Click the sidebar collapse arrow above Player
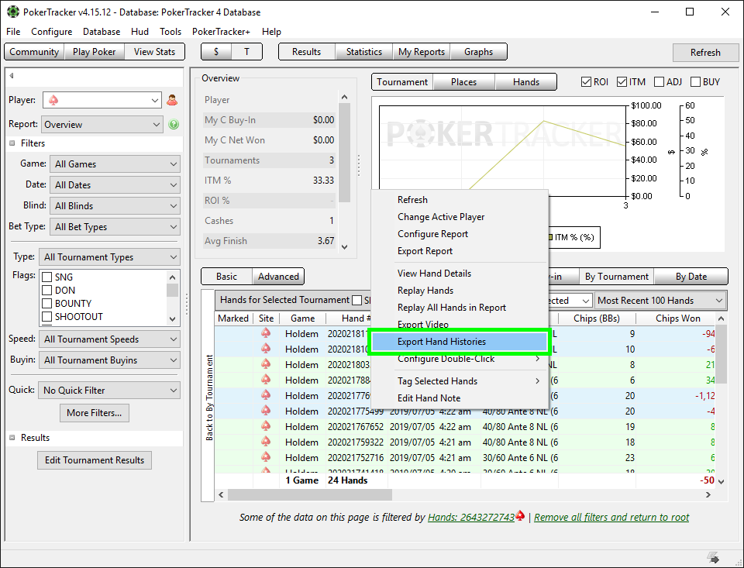 [12, 76]
